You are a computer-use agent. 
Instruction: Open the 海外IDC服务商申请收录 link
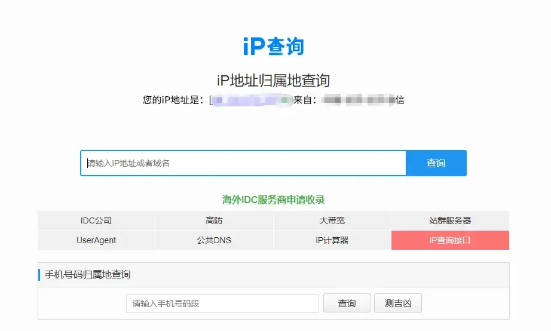[273, 200]
